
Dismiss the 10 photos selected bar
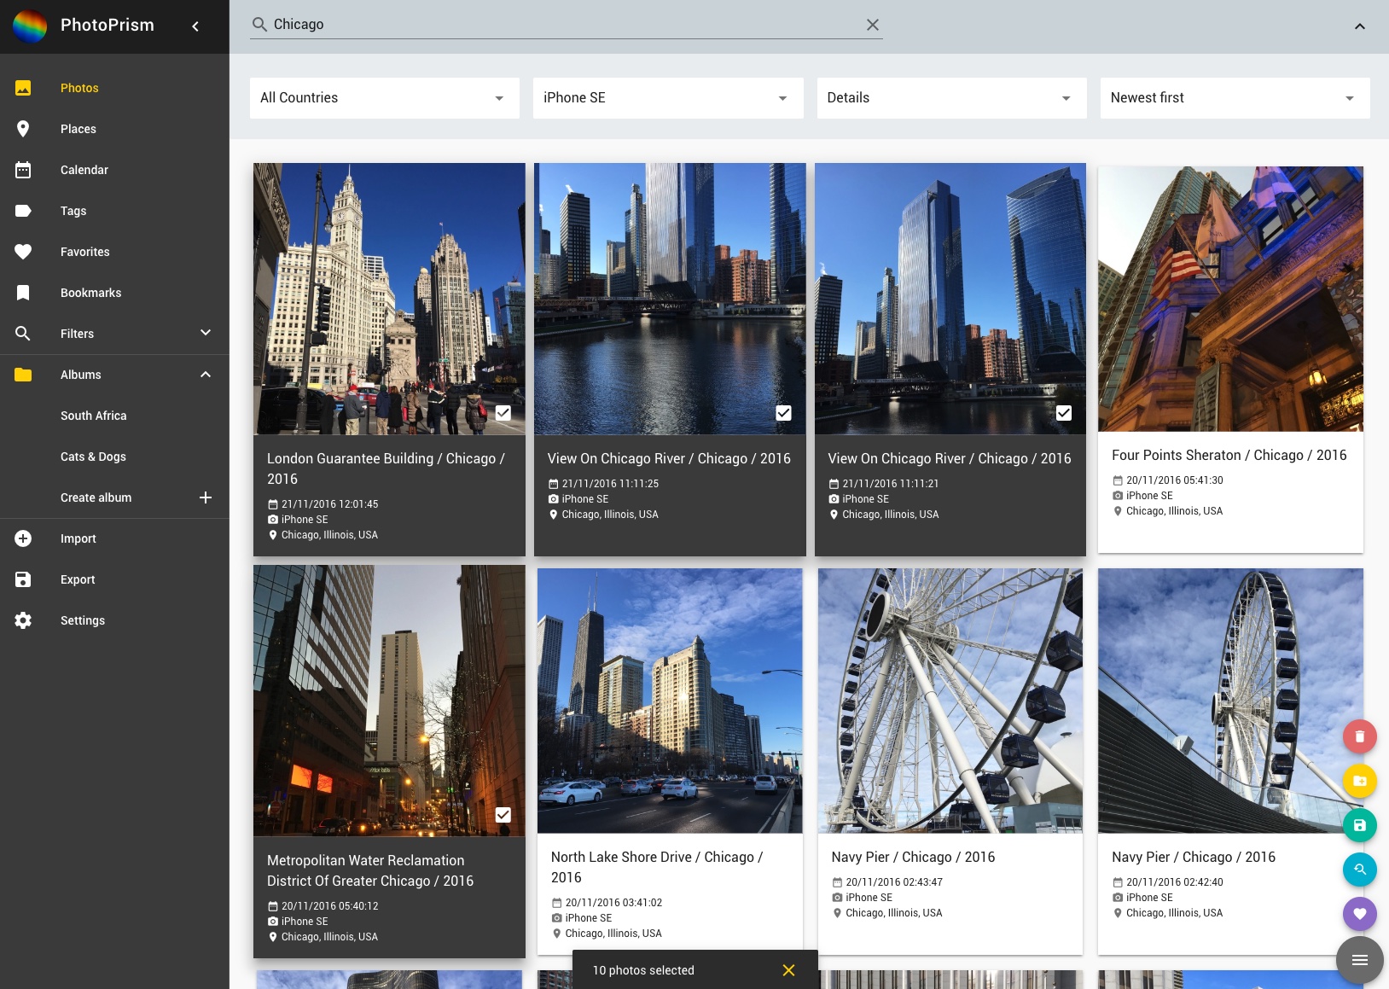point(788,970)
